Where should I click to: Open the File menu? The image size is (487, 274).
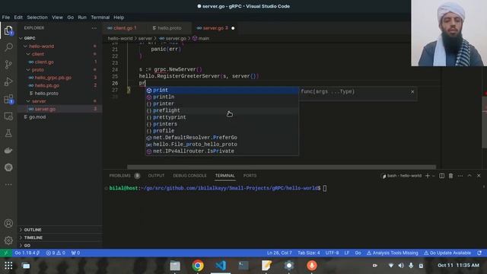[x=6, y=18]
